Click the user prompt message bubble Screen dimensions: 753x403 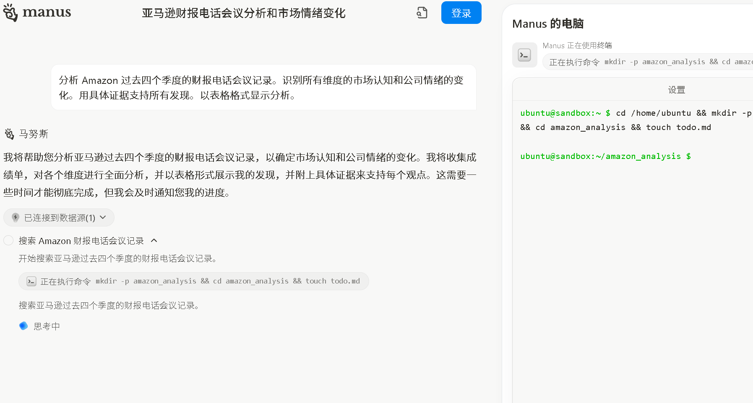pyautogui.click(x=263, y=87)
